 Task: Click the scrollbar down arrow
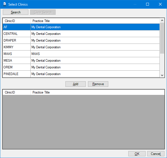click(162, 75)
